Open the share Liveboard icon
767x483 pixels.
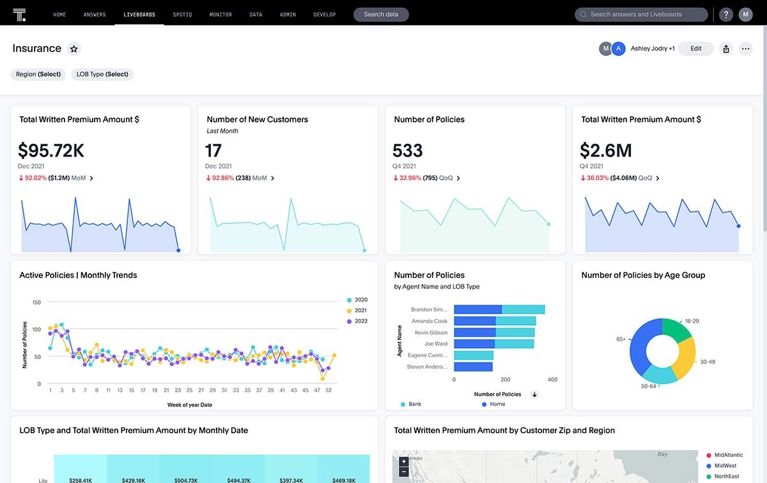pyautogui.click(x=726, y=49)
